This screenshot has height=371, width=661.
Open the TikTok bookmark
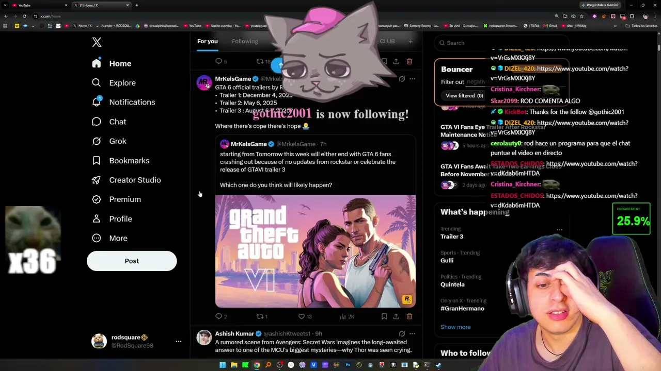pyautogui.click(x=531, y=26)
